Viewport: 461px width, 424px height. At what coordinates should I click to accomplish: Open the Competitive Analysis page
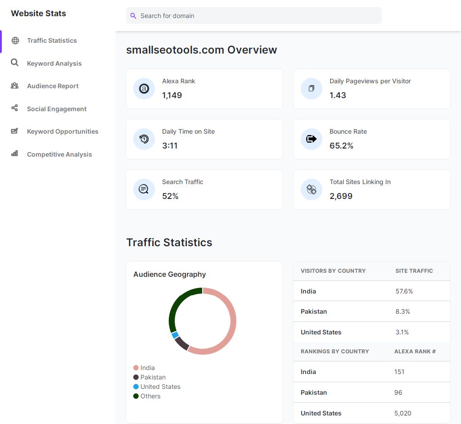59,154
